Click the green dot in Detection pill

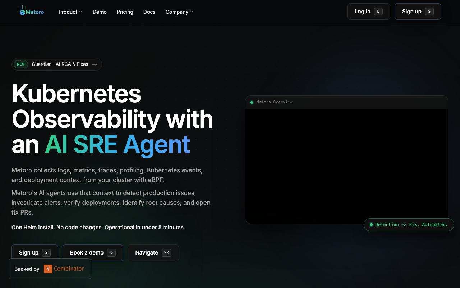pyautogui.click(x=371, y=225)
